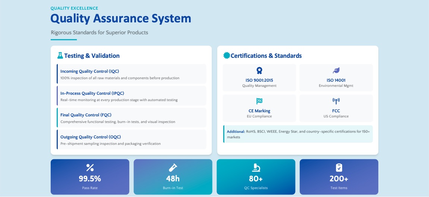Select the QC Specialists statistic card
Image resolution: width=429 pixels, height=197 pixels.
click(256, 177)
